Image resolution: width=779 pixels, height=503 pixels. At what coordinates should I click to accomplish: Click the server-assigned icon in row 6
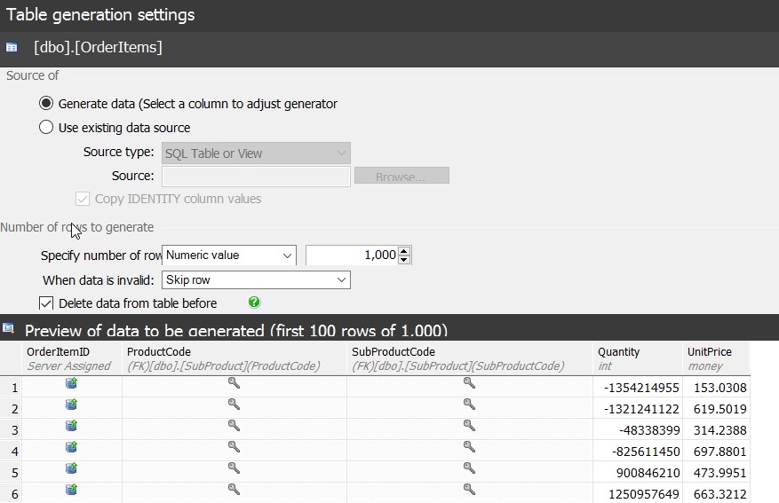[72, 490]
